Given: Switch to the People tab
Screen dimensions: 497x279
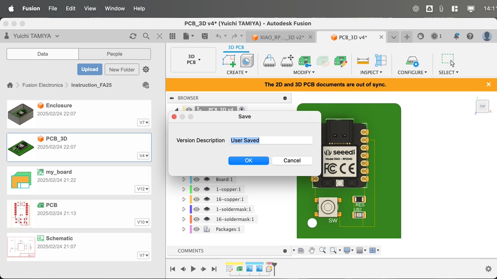Looking at the screenshot, I should coord(115,54).
